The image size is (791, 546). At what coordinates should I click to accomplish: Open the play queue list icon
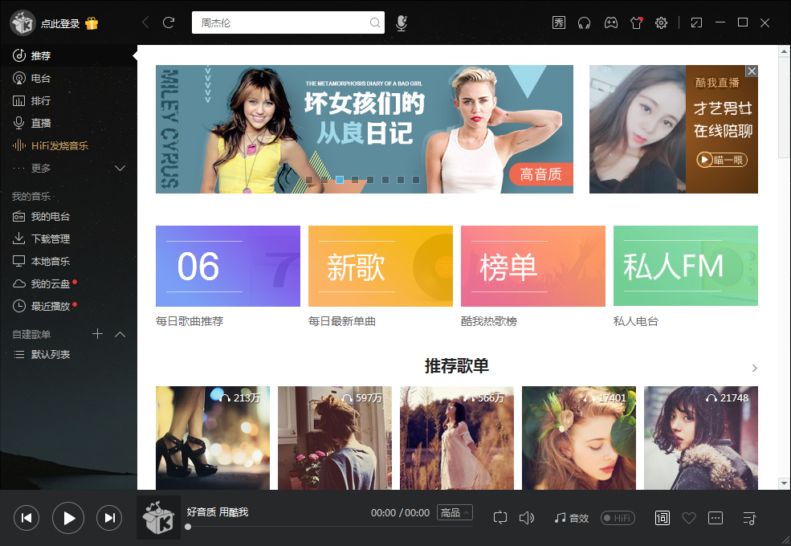pyautogui.click(x=749, y=518)
